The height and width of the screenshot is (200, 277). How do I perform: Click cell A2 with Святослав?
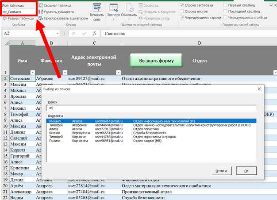[x=22, y=78]
